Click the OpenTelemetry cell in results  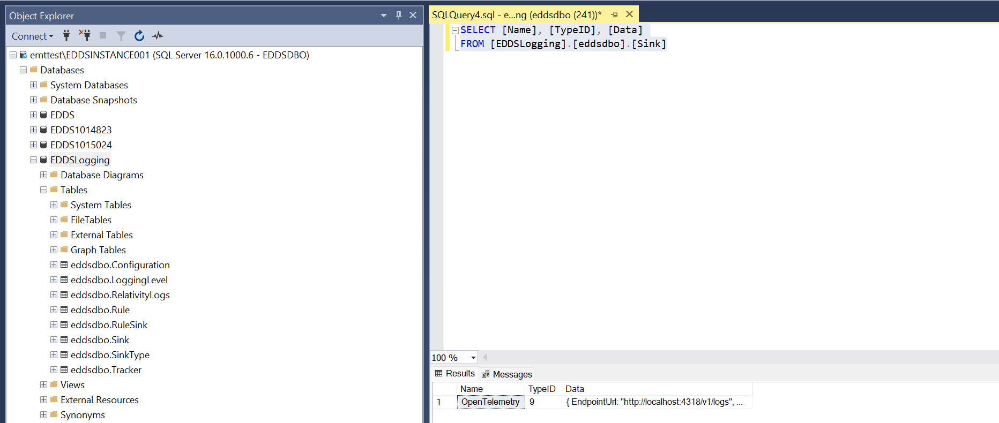(490, 402)
